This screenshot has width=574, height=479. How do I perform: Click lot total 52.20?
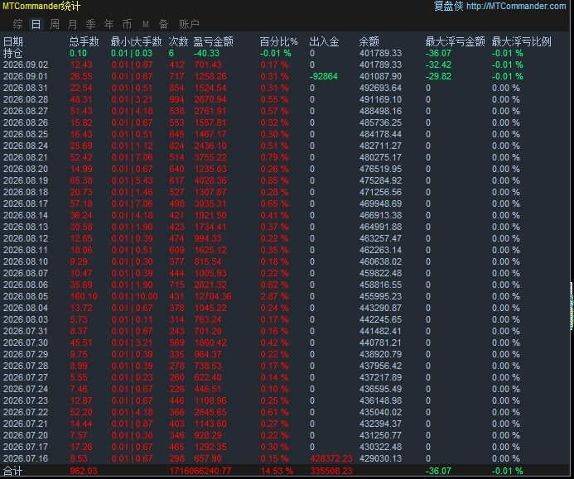click(x=81, y=412)
